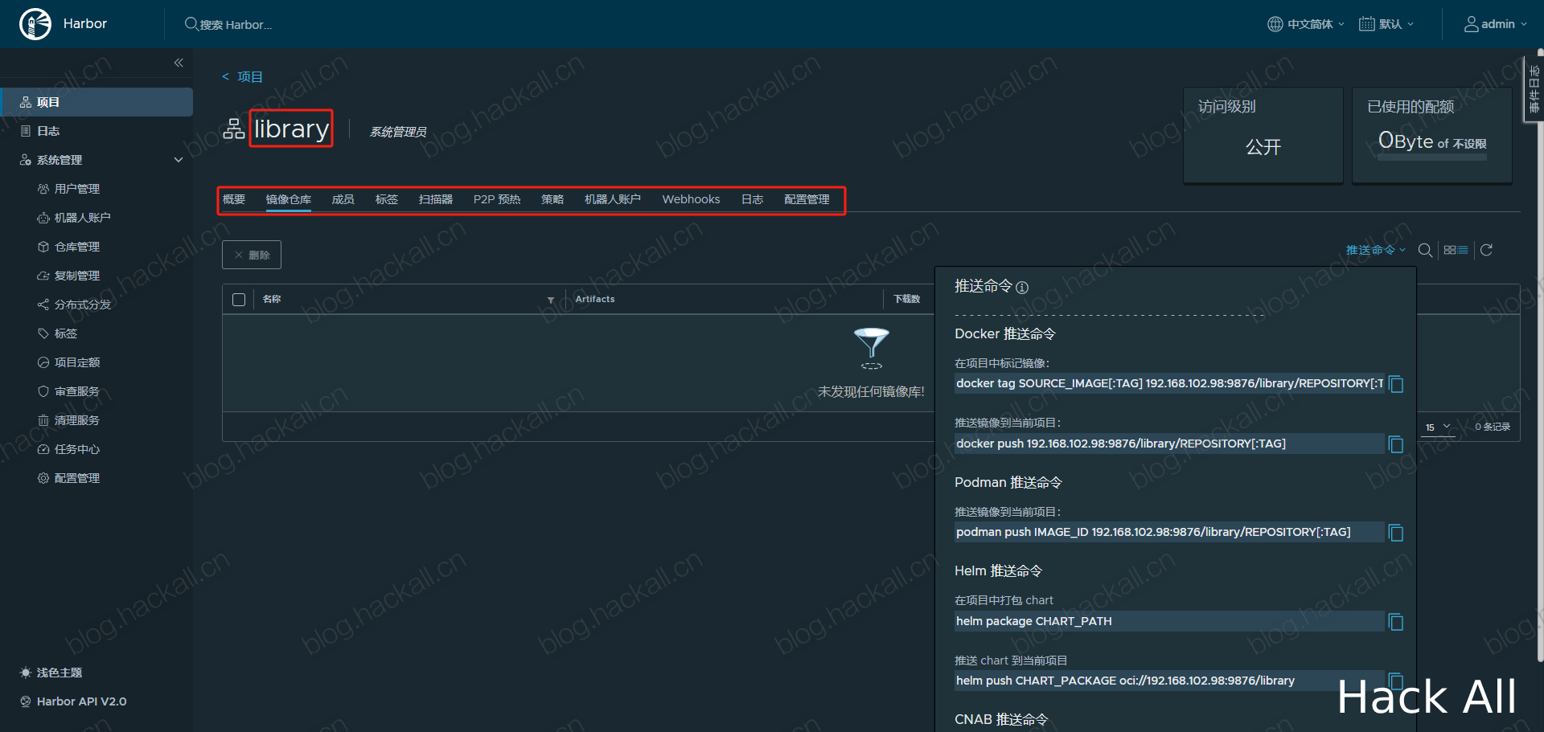Open the Webhooks tab

click(x=691, y=199)
